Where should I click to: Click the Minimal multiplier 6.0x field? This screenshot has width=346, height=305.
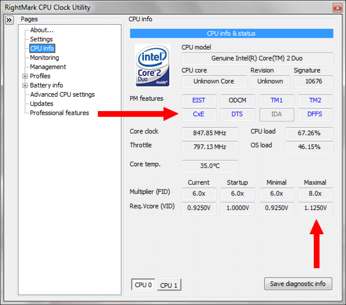pyautogui.click(x=277, y=194)
